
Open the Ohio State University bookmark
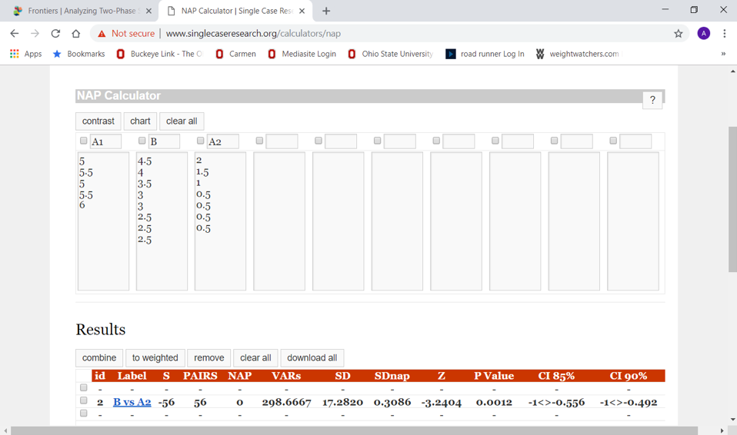pyautogui.click(x=390, y=54)
